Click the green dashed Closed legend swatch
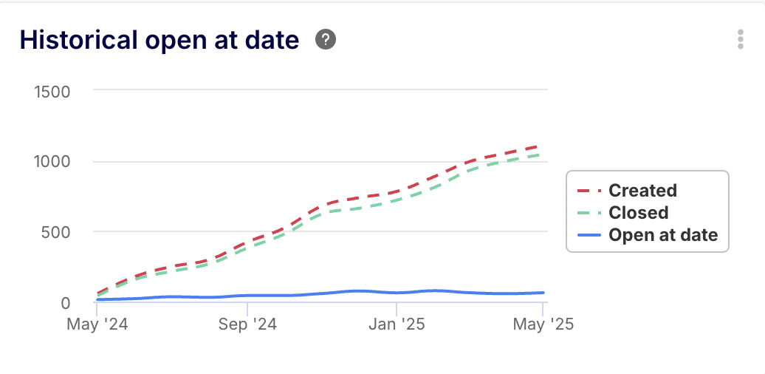 click(x=590, y=213)
